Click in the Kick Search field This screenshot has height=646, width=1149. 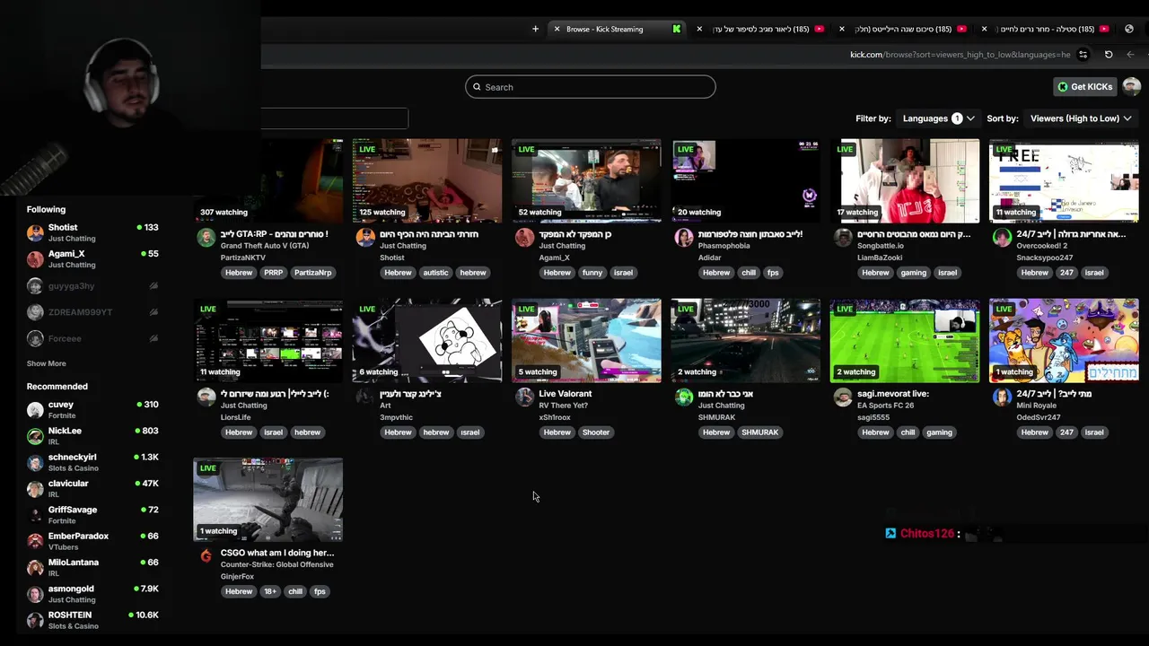(591, 87)
